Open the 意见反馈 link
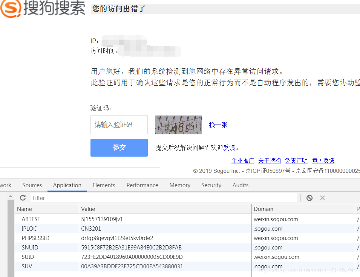 323,160
